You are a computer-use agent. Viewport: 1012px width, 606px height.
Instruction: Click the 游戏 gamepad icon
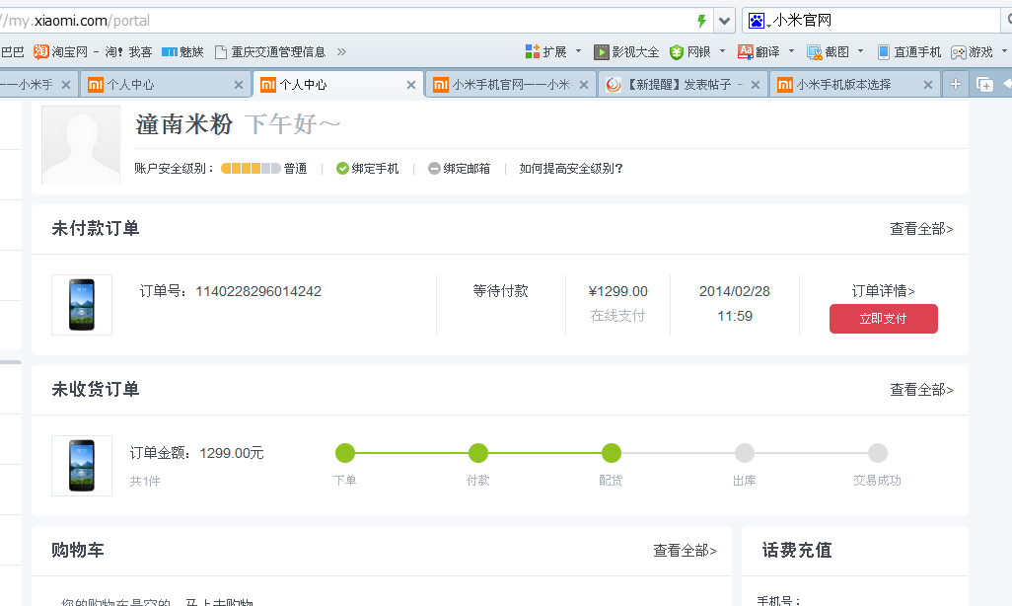point(959,51)
